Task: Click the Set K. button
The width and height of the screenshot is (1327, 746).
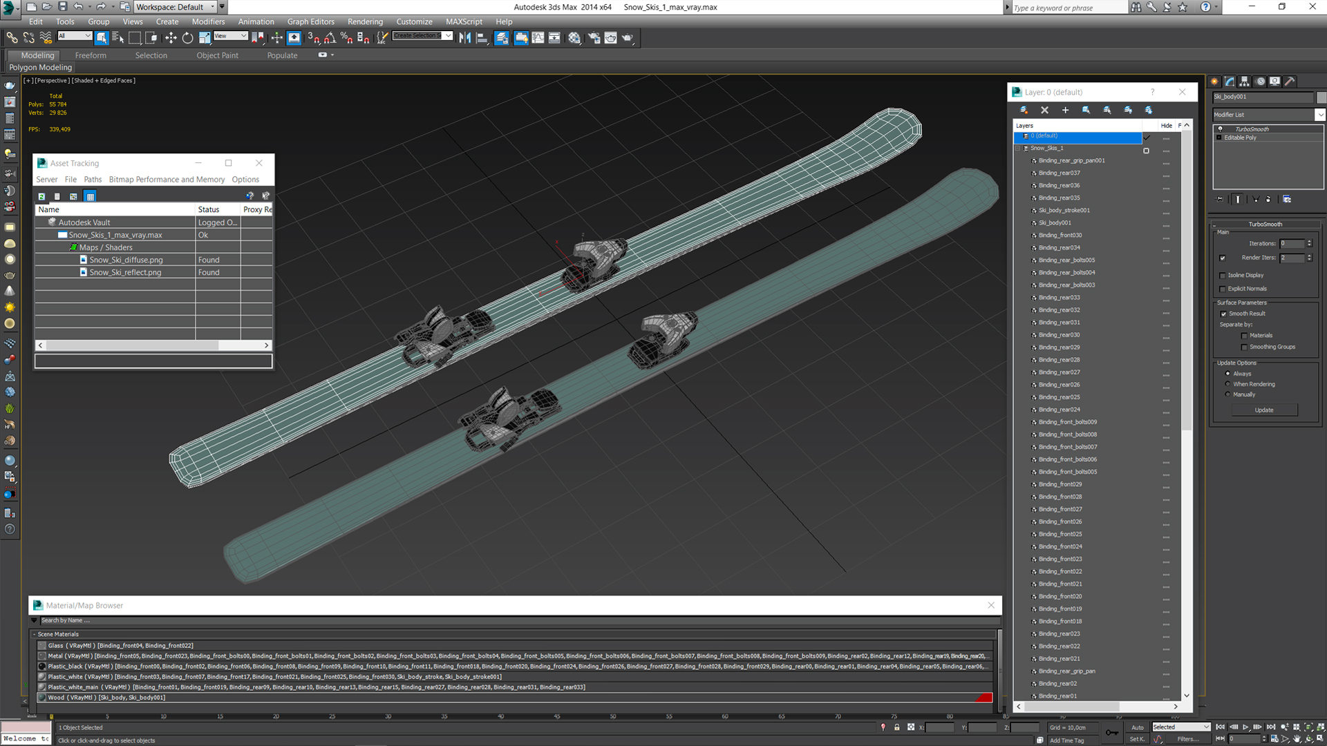Action: pyautogui.click(x=1137, y=739)
